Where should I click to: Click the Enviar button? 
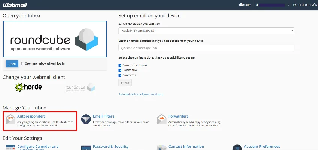tap(125, 83)
